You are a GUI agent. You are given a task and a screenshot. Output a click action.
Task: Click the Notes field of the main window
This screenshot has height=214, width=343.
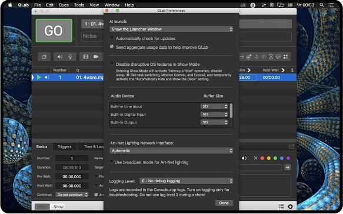92,36
